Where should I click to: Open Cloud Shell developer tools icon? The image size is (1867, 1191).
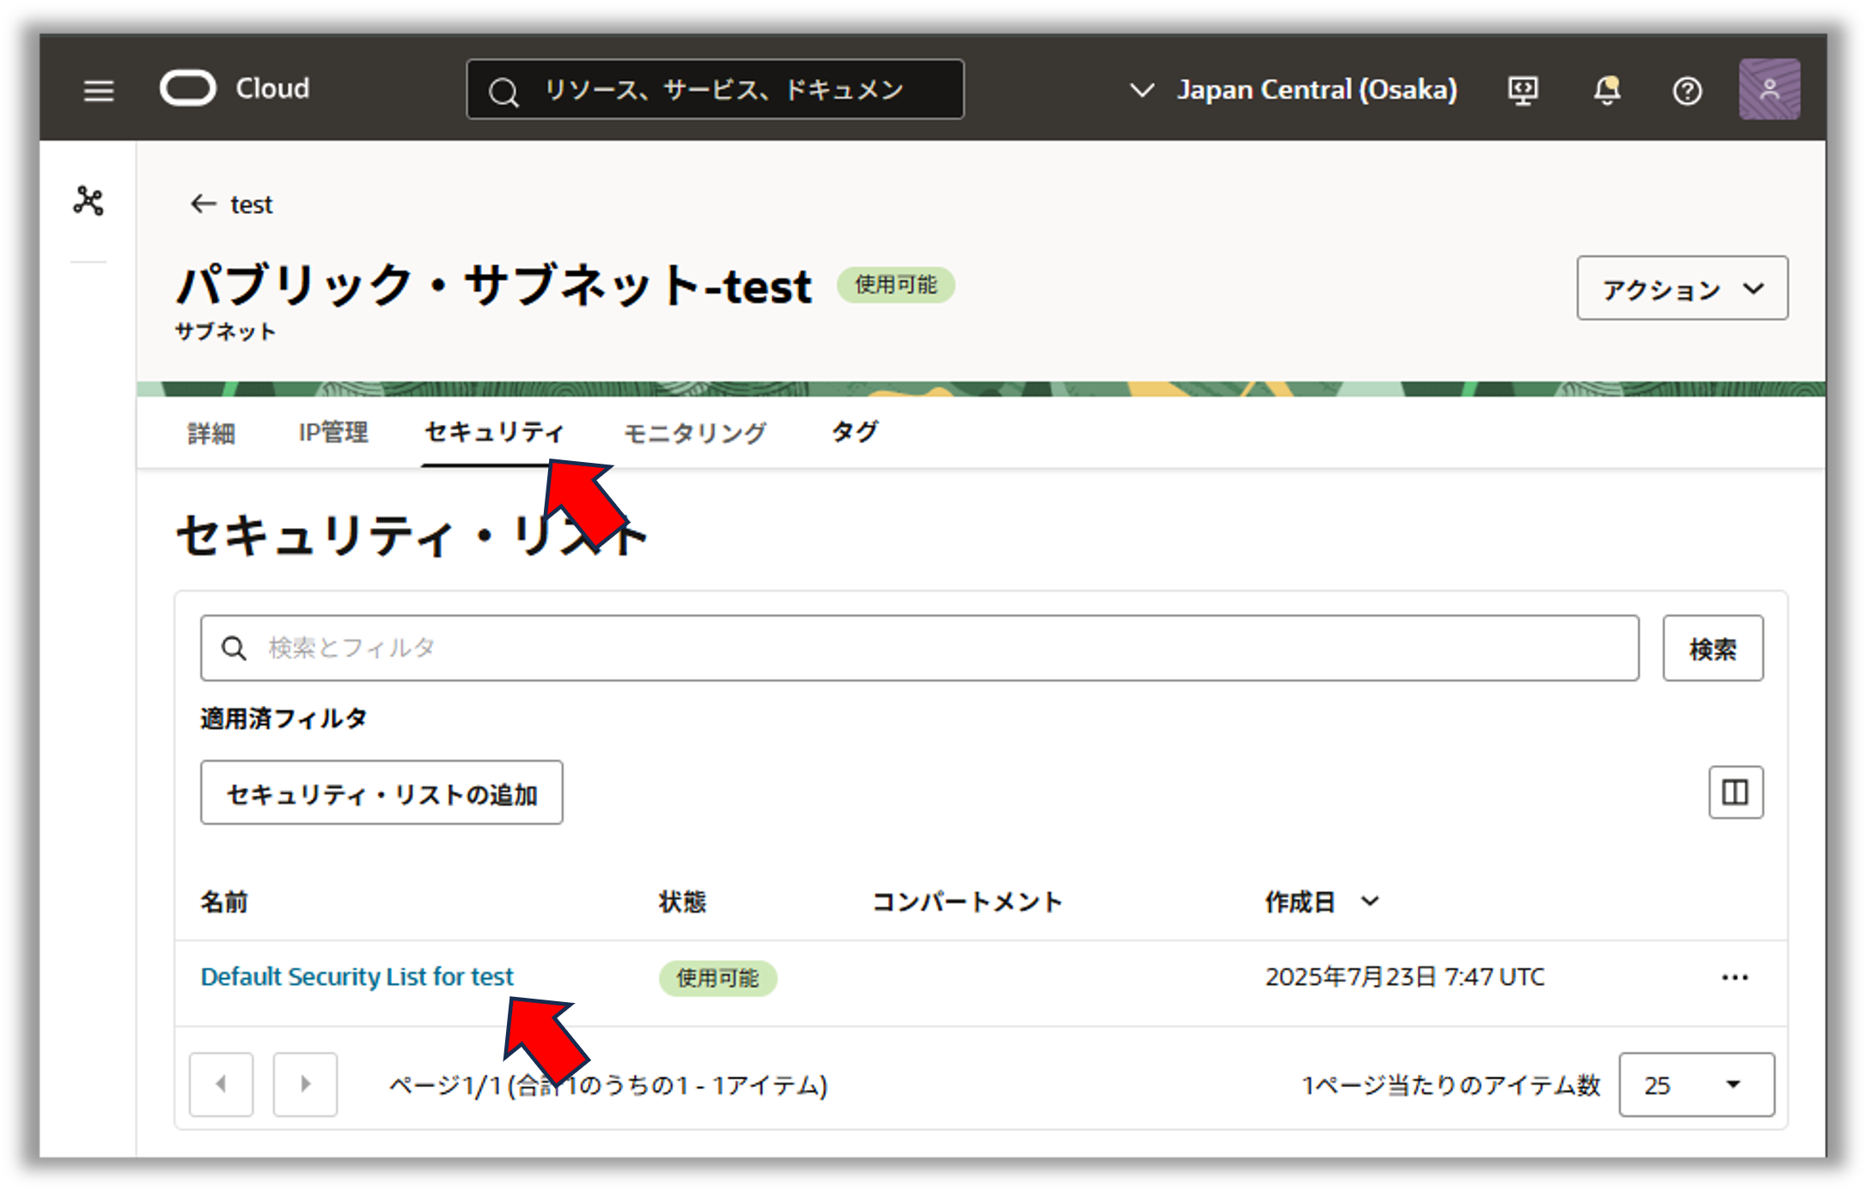[x=1522, y=90]
